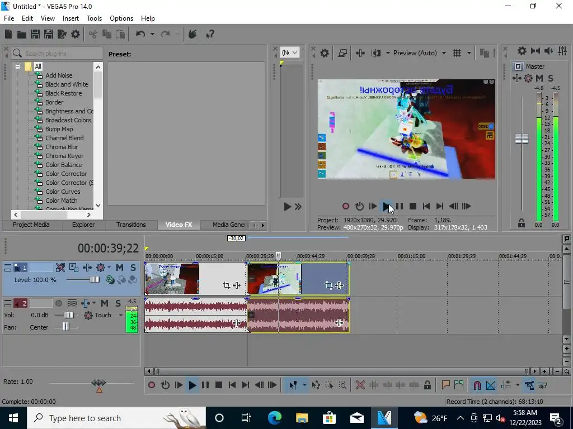The height and width of the screenshot is (429, 573).
Task: Open the Windows Start menu
Action: pyautogui.click(x=13, y=418)
